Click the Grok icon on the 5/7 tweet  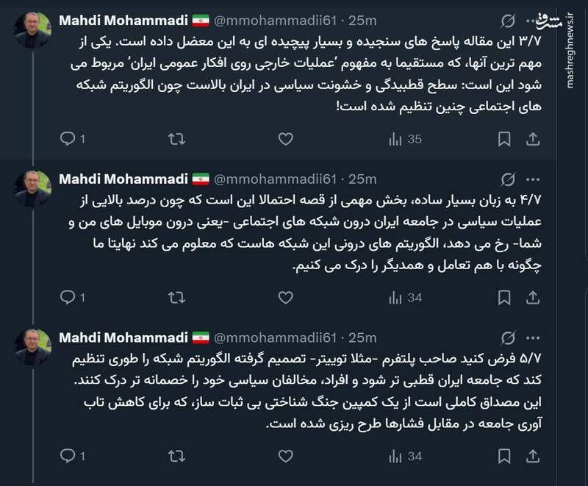click(506, 338)
